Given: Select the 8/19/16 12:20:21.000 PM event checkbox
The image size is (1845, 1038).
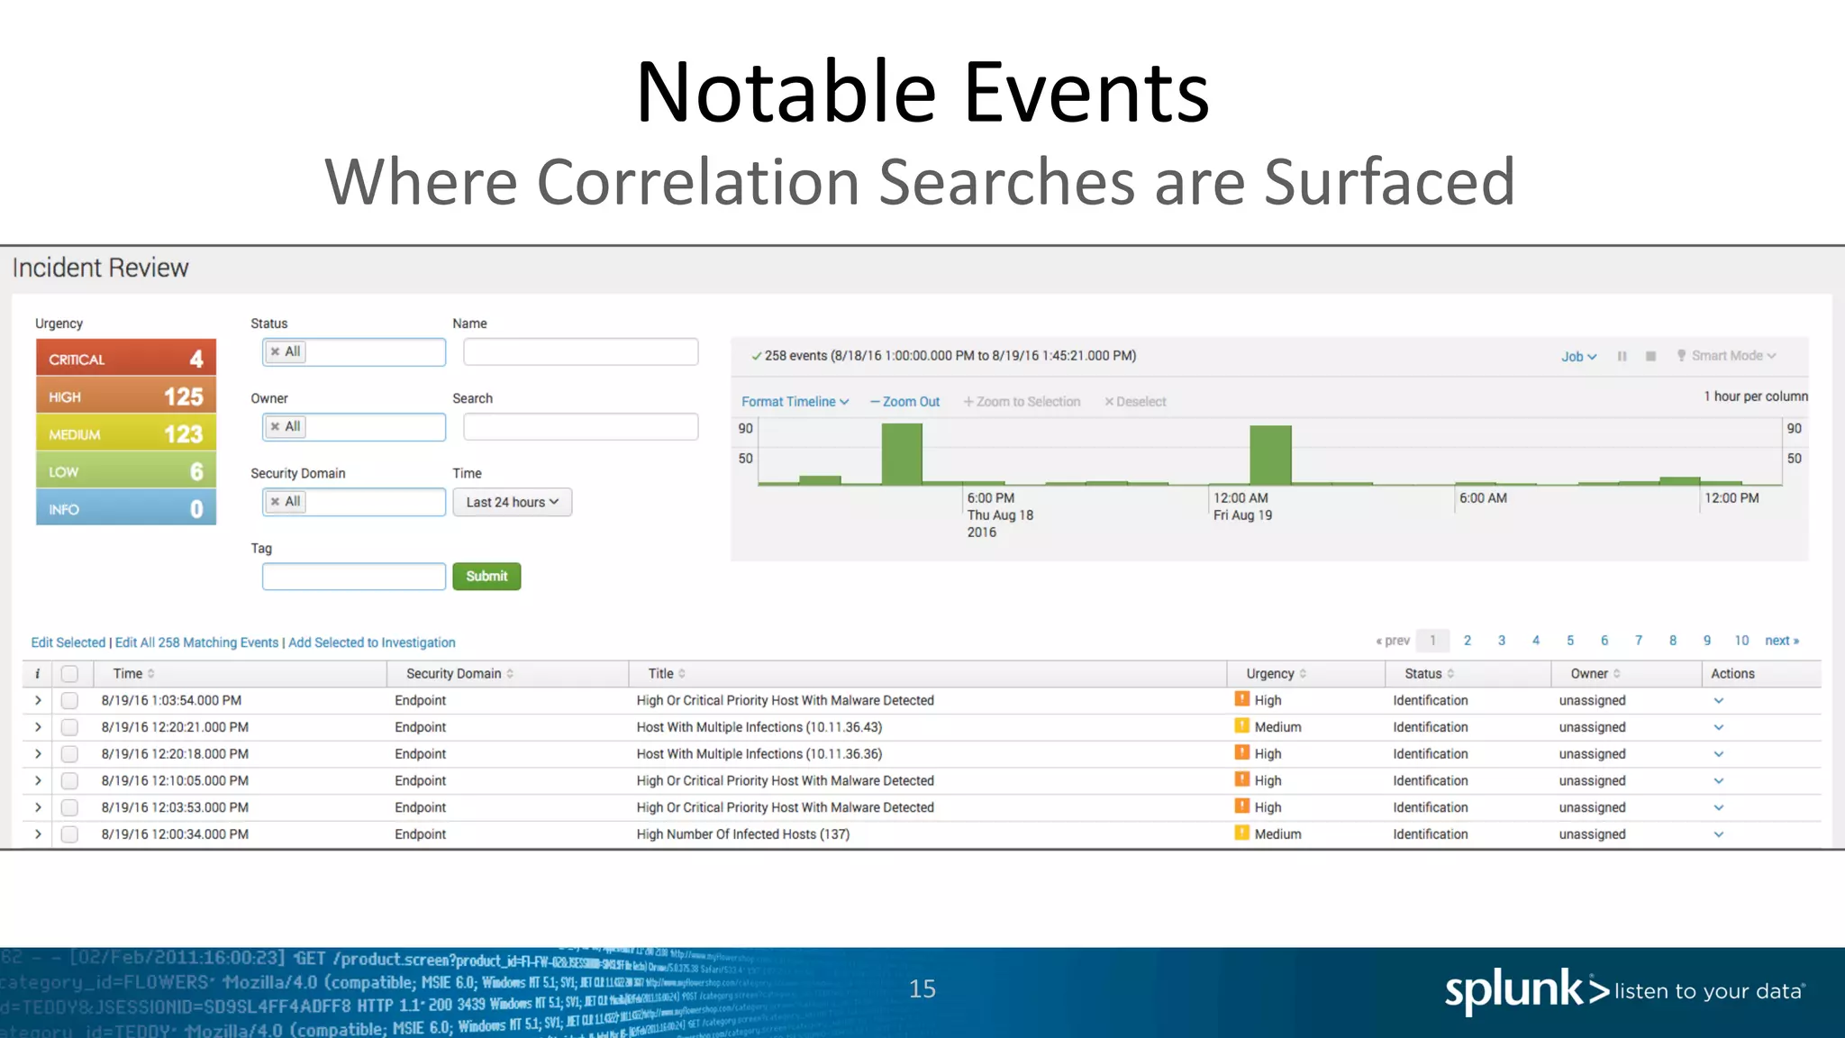Looking at the screenshot, I should coord(69,727).
